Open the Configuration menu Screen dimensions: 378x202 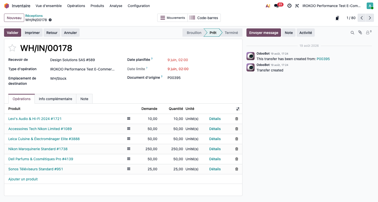(x=139, y=6)
